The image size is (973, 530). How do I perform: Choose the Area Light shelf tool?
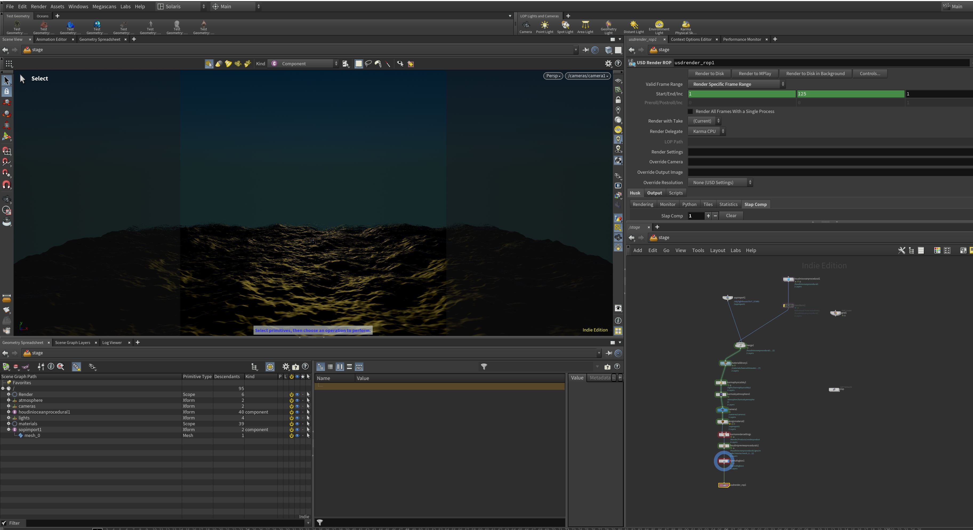pyautogui.click(x=585, y=27)
